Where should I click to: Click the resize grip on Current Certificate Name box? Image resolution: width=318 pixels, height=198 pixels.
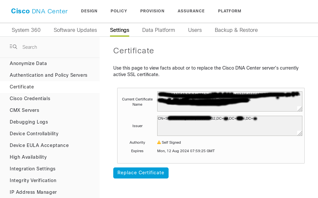pos(299,109)
